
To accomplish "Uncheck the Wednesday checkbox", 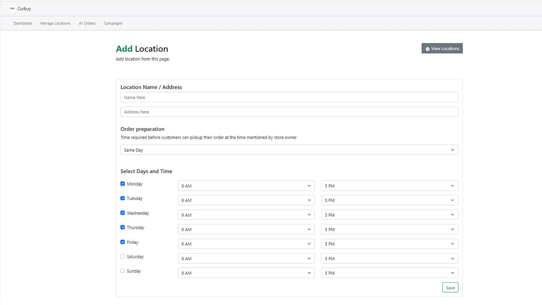I will pyautogui.click(x=122, y=212).
